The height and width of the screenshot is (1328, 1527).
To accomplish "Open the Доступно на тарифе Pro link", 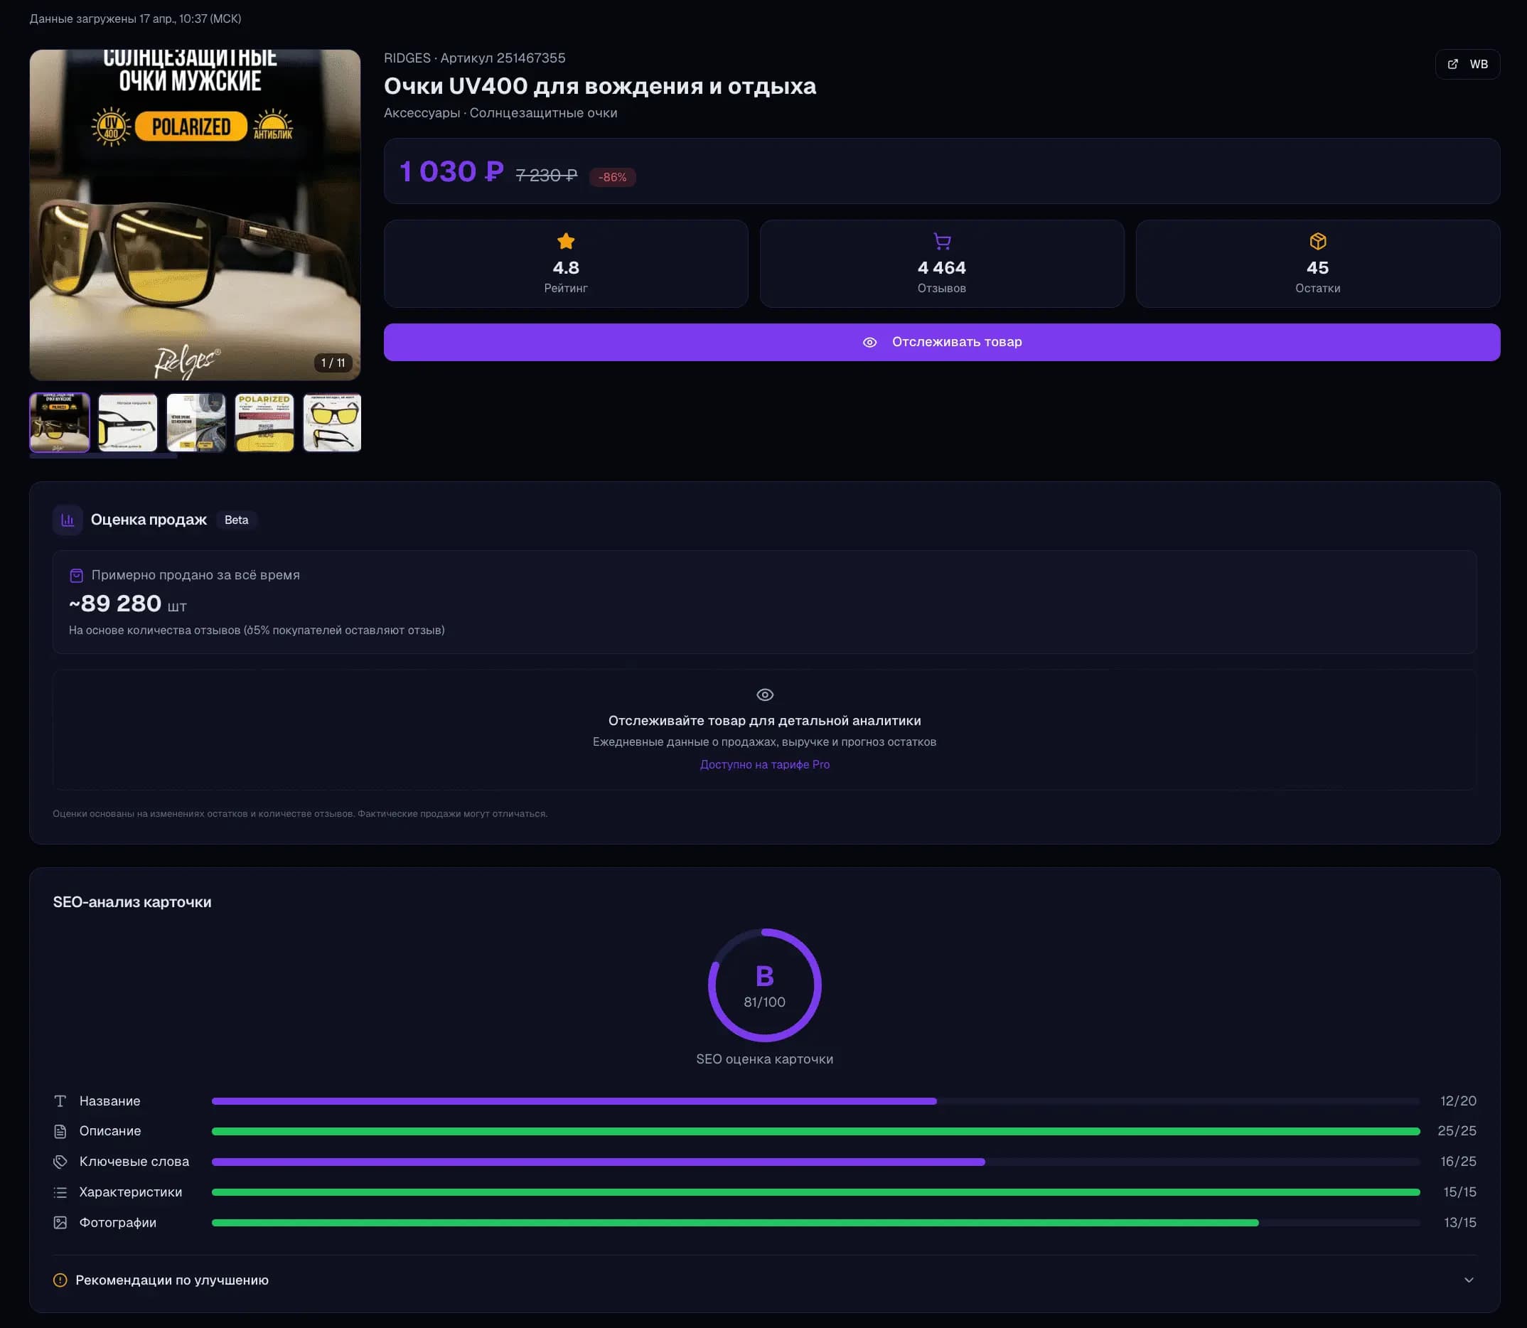I will point(764,764).
